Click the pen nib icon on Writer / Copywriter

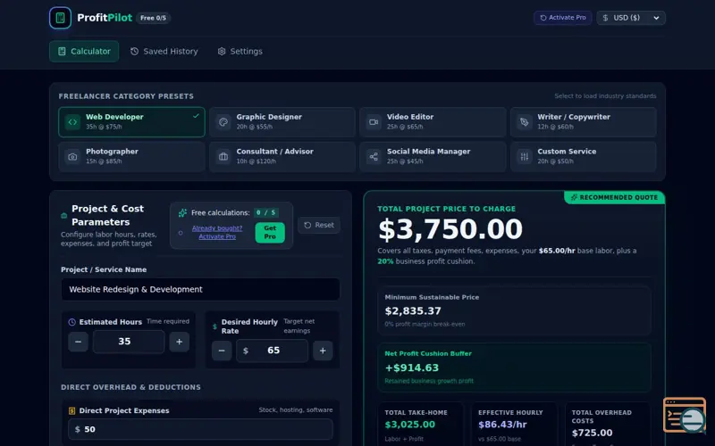[525, 122]
